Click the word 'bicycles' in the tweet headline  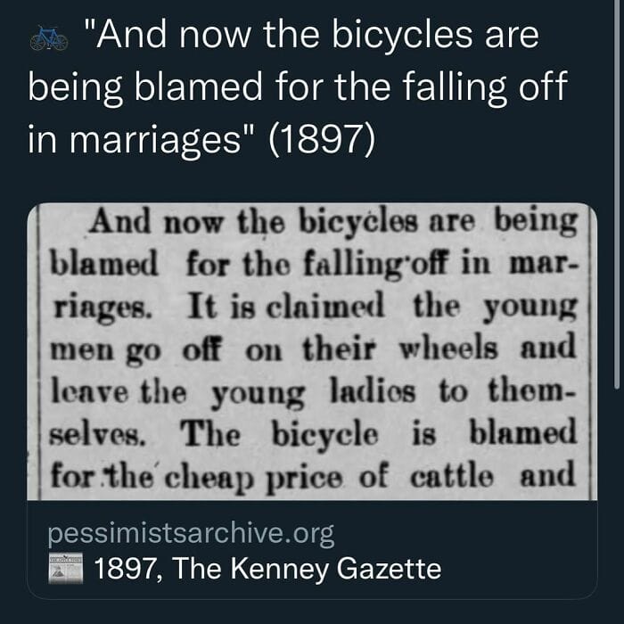pos(402,36)
